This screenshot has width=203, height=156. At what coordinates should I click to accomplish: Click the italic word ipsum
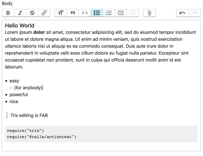click(25, 32)
